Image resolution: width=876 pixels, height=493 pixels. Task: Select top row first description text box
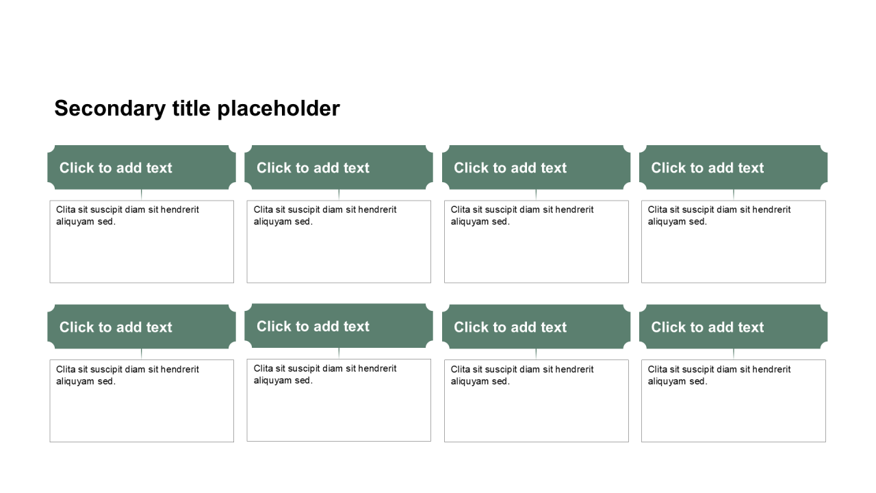(142, 242)
